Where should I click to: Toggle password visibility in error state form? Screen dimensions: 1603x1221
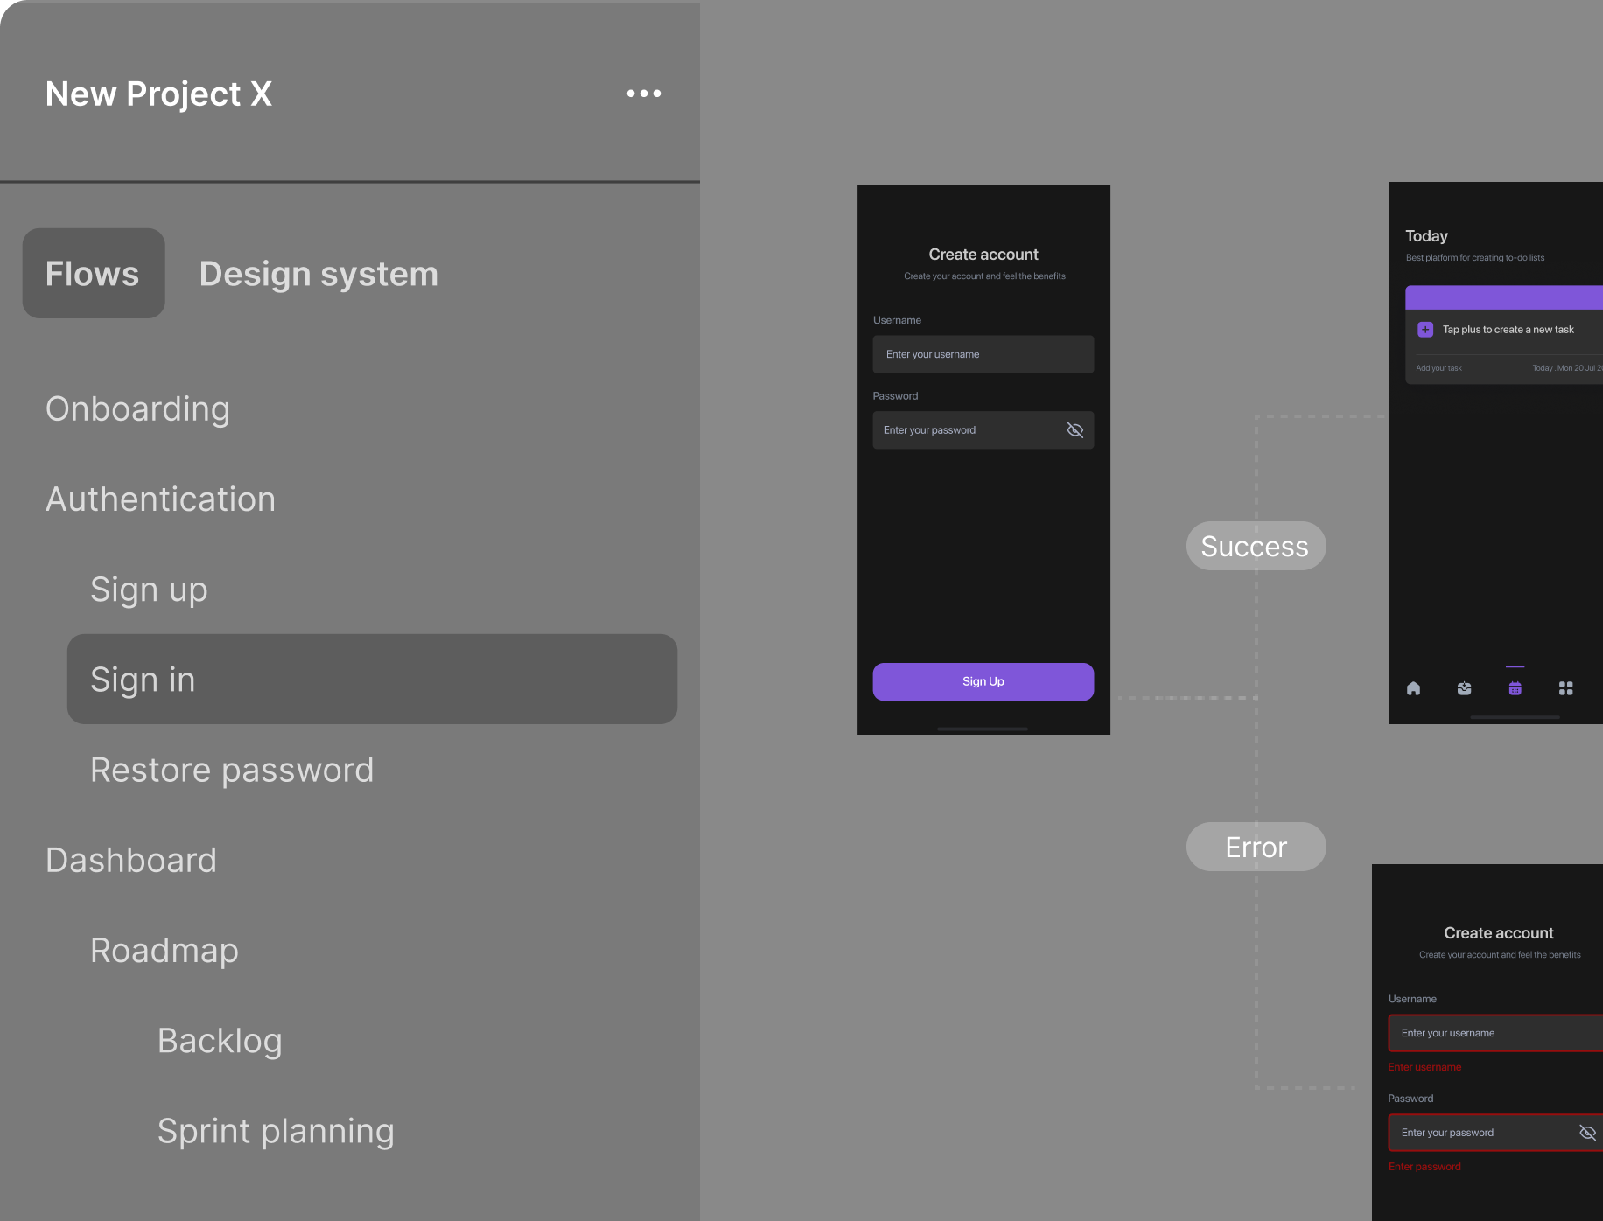1586,1133
